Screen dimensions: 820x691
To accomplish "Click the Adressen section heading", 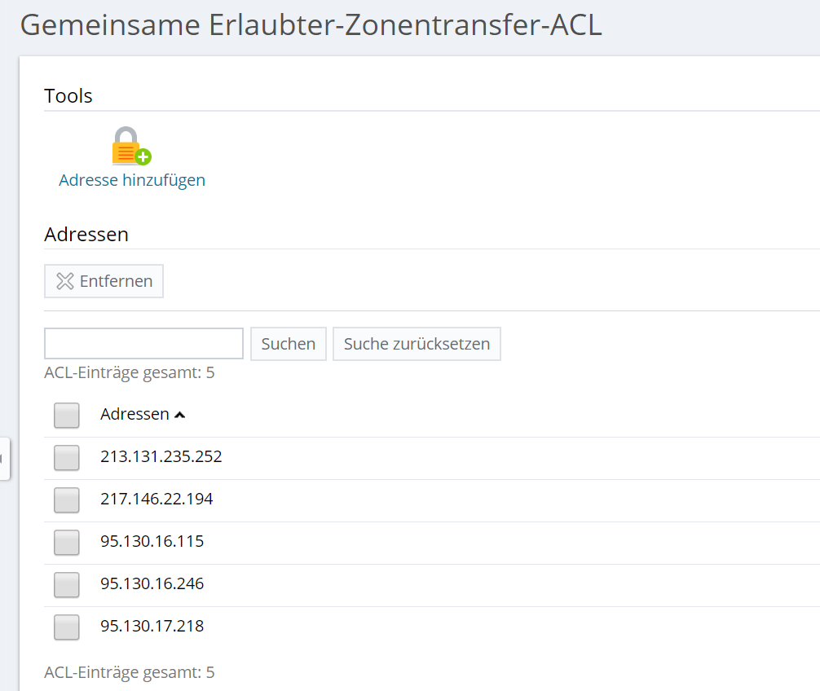I will 86,235.
